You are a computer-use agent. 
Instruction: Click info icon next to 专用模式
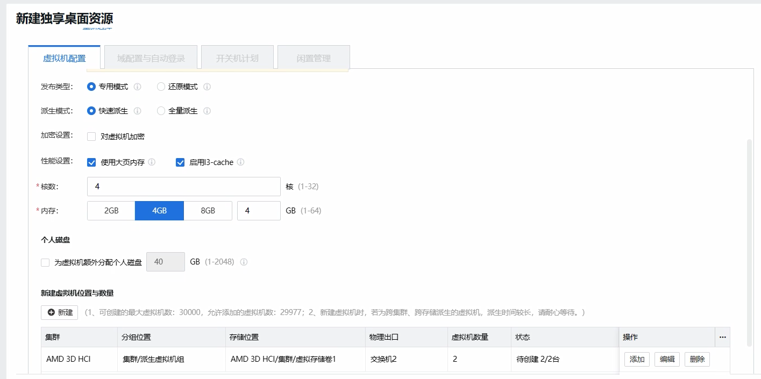click(137, 87)
